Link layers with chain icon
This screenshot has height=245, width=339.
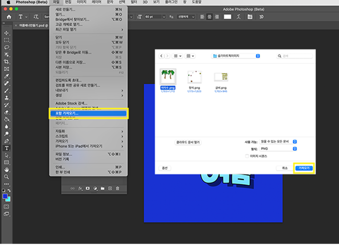pyautogui.click(x=73, y=189)
